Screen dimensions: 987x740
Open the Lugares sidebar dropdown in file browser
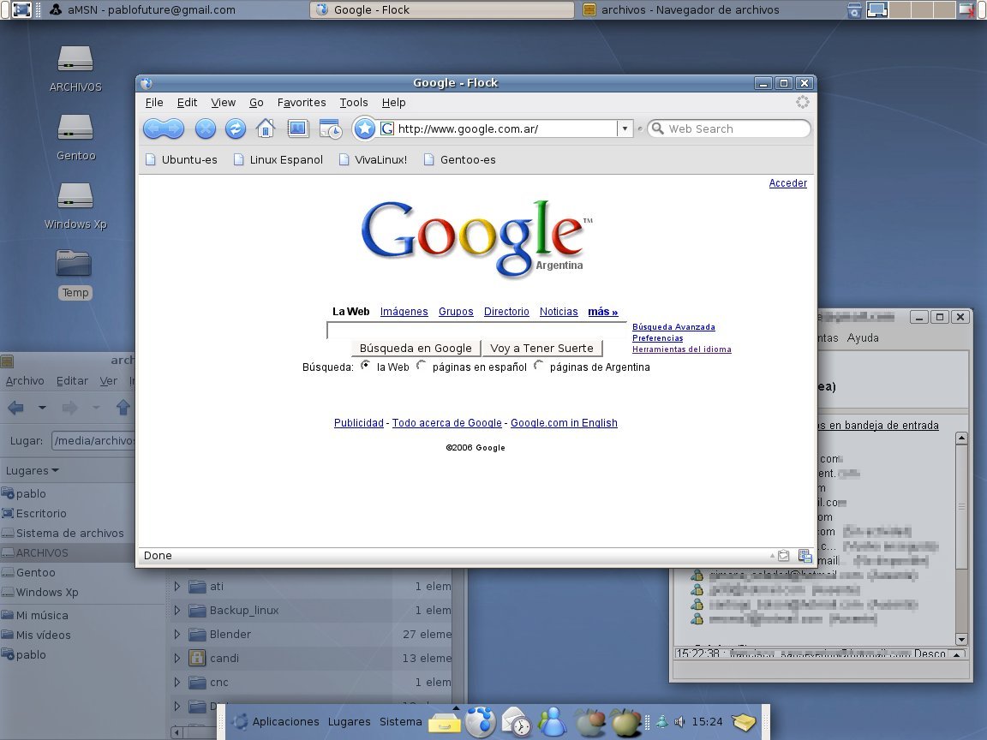tap(32, 471)
